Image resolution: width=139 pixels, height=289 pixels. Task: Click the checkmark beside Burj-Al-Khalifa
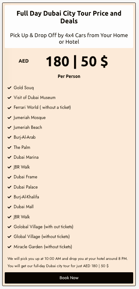tap(9, 197)
